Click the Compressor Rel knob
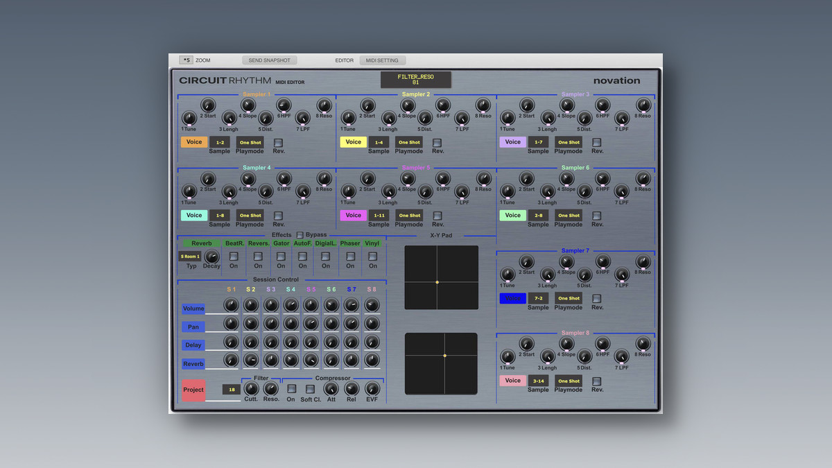 click(352, 388)
